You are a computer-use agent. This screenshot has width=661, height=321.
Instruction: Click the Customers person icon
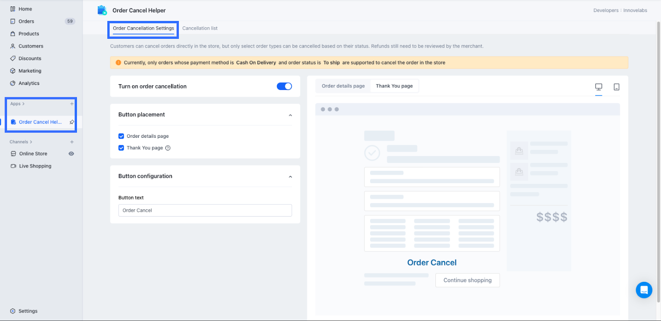pyautogui.click(x=13, y=46)
